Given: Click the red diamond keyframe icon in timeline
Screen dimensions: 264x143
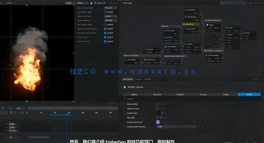Looking at the screenshot, I should click(15, 112).
